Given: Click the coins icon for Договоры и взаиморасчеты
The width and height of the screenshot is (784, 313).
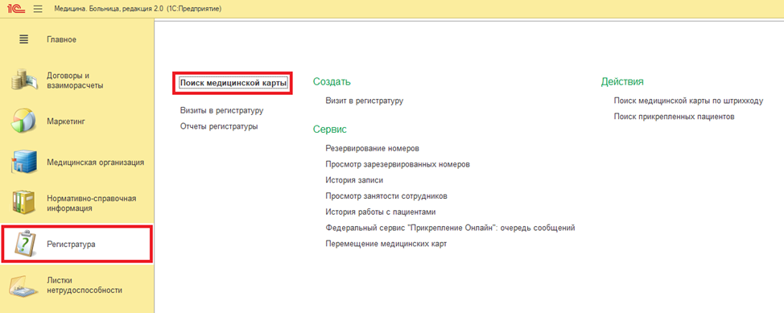Looking at the screenshot, I should click(24, 80).
